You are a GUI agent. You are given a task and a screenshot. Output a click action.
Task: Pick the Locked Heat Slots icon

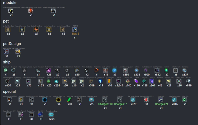coord(37,29)
